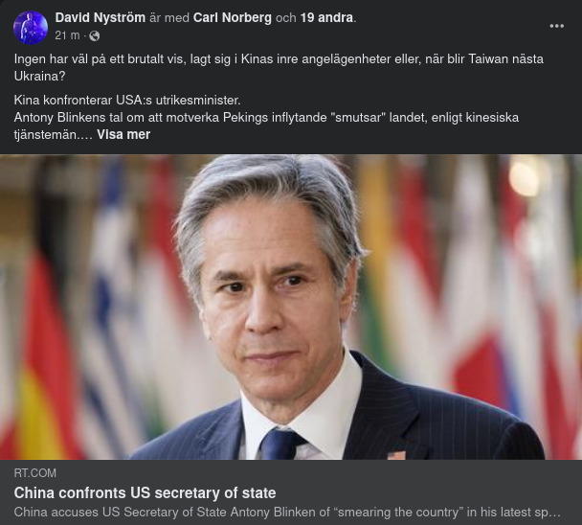Open the David Nyström profile name link
The width and height of the screenshot is (582, 525).
click(x=101, y=18)
